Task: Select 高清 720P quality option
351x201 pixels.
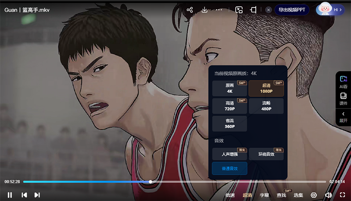Action: click(229, 106)
